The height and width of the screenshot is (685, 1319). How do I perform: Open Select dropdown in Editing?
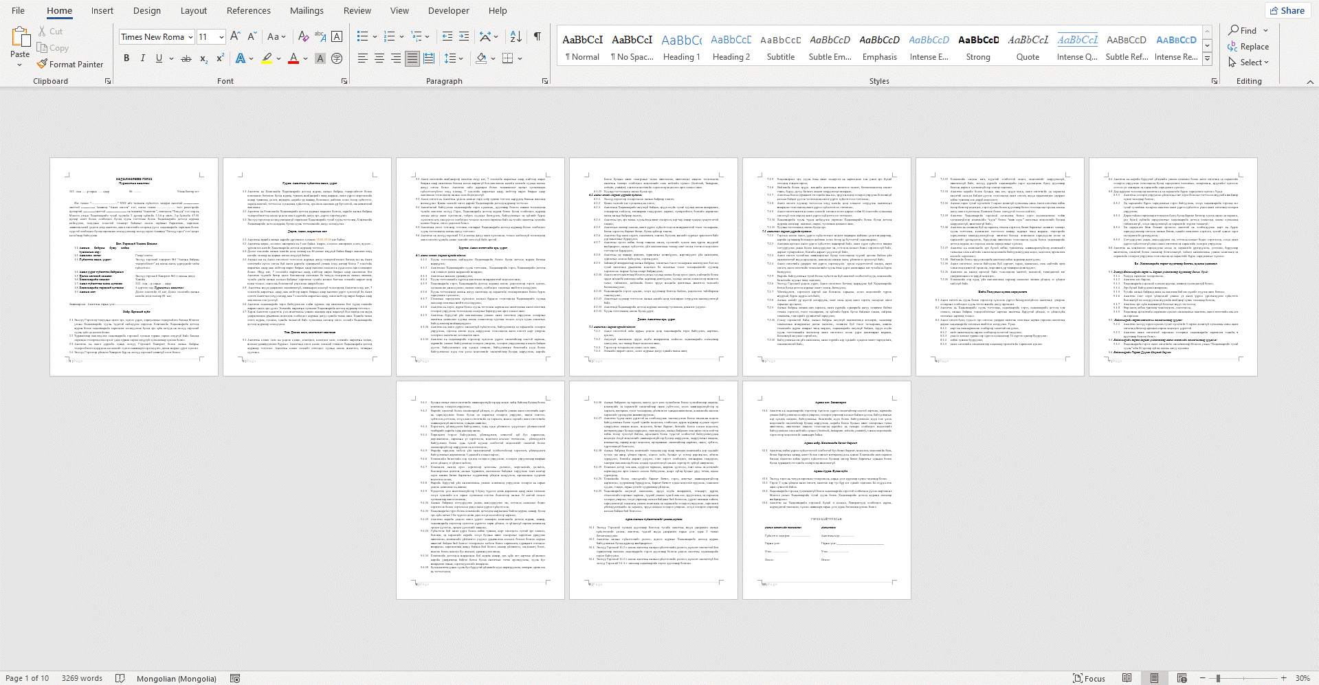pyautogui.click(x=1248, y=63)
